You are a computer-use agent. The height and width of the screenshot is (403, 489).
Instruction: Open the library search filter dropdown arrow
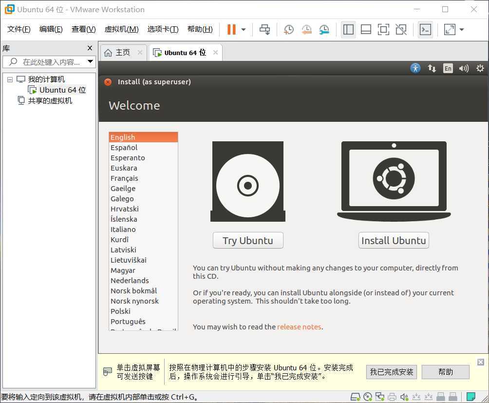pos(90,61)
